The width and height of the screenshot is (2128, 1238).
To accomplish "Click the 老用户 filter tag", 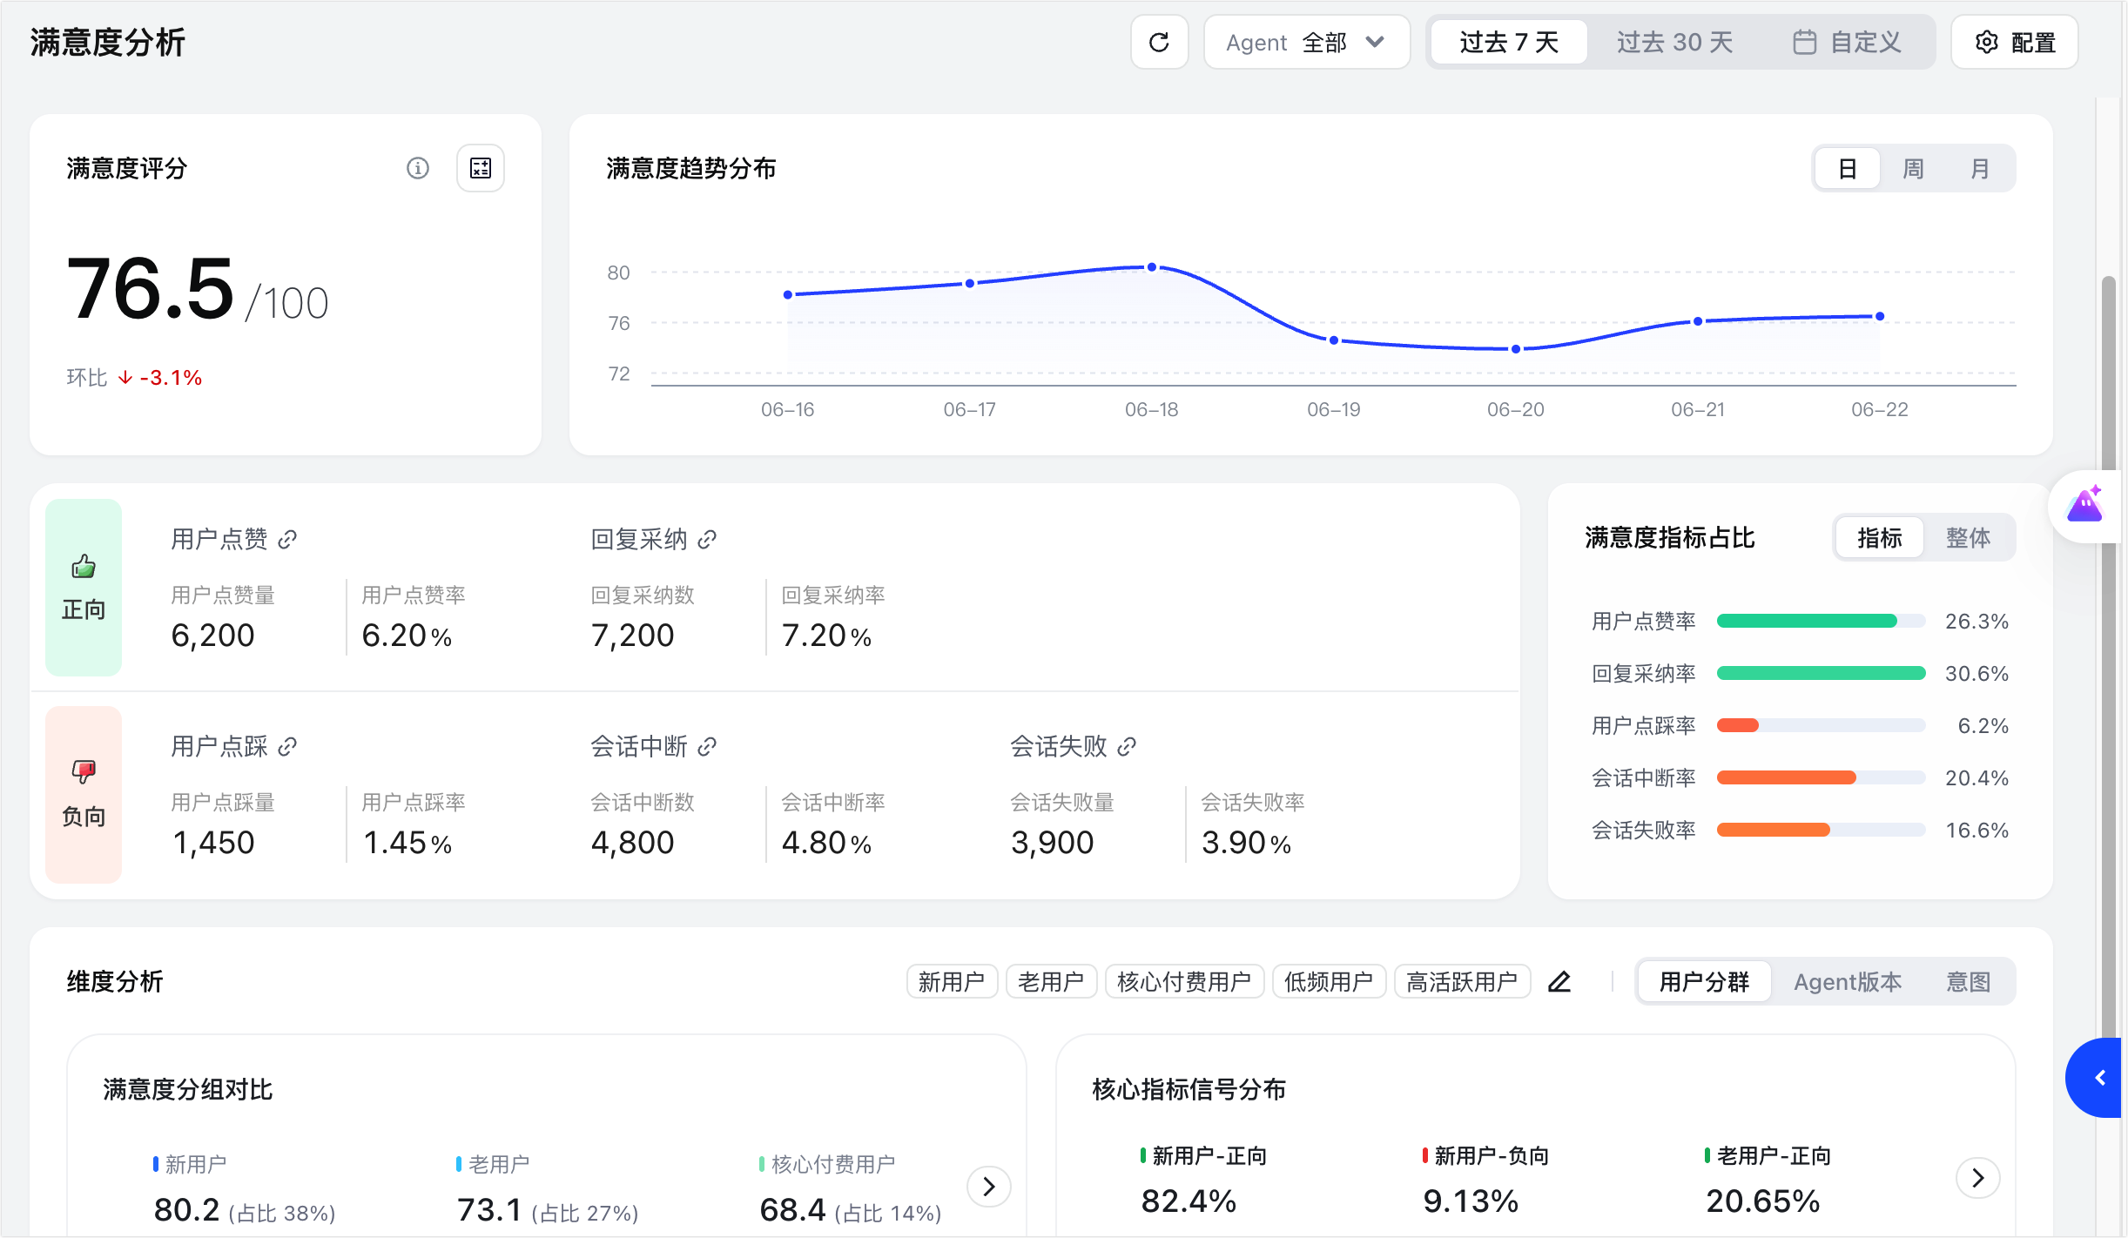I will 1051,982.
